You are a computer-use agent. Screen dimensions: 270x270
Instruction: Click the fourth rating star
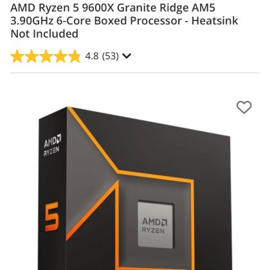pos(60,56)
